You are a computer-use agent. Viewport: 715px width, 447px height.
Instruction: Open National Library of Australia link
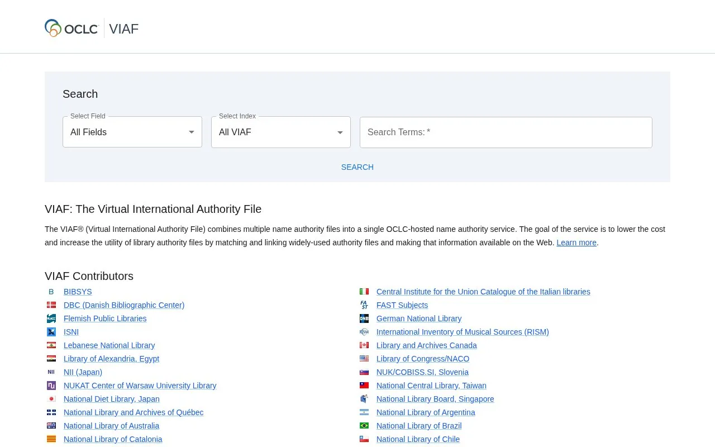(112, 426)
